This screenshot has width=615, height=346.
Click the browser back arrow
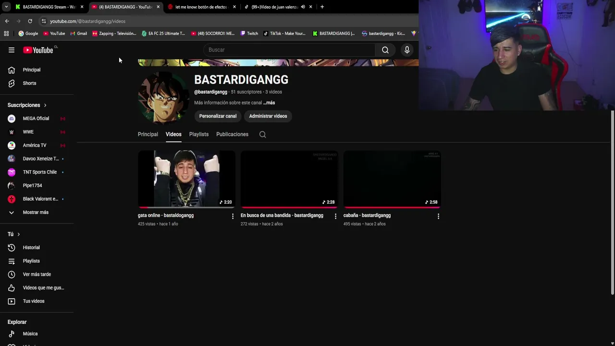coord(7,21)
